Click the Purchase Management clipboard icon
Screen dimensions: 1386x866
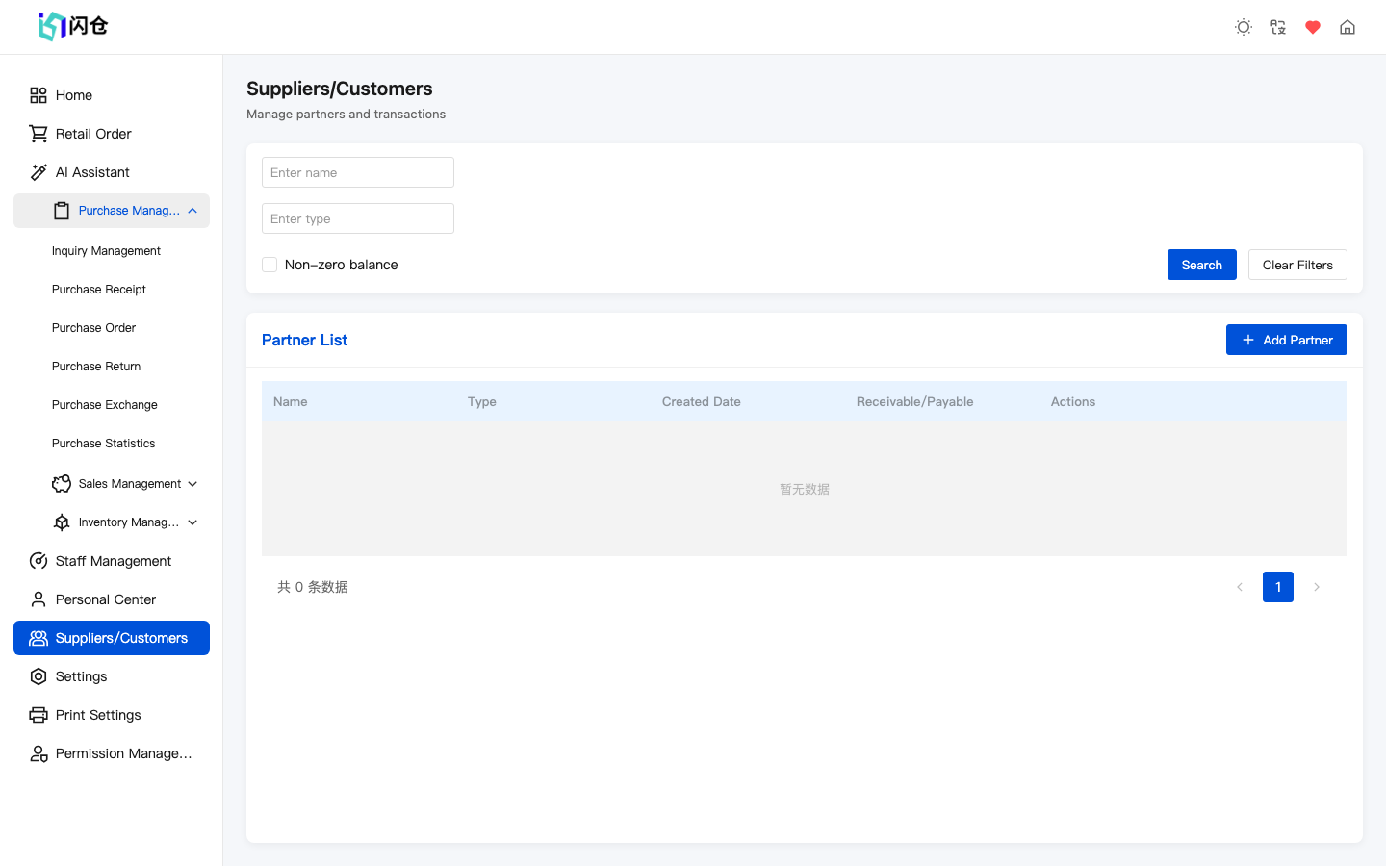(x=62, y=210)
